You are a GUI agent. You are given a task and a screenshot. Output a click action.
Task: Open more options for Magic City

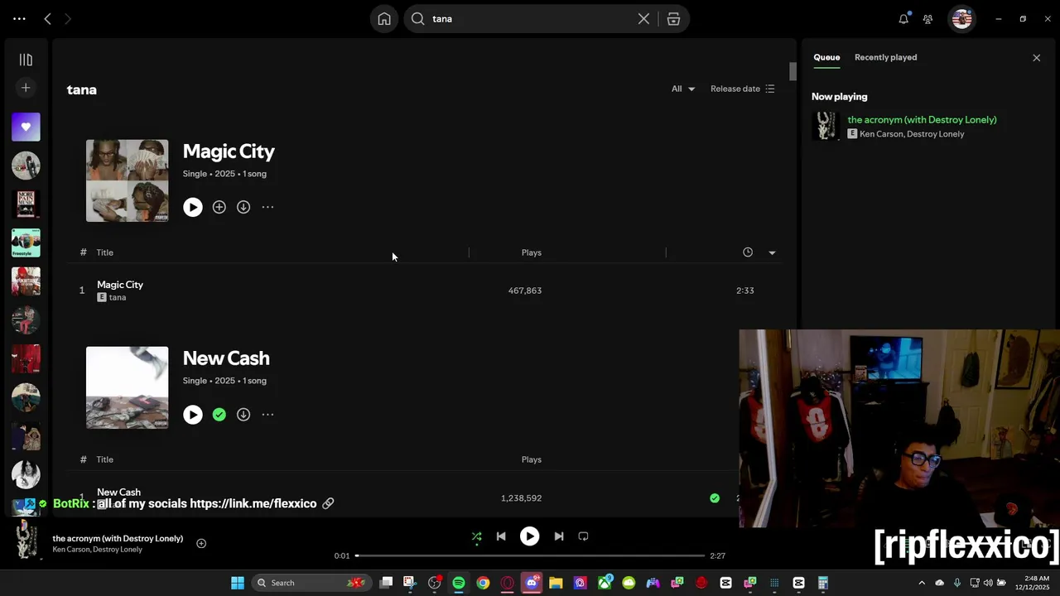point(267,208)
